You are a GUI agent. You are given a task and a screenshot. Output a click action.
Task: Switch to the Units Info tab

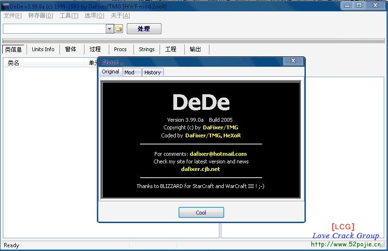point(43,49)
